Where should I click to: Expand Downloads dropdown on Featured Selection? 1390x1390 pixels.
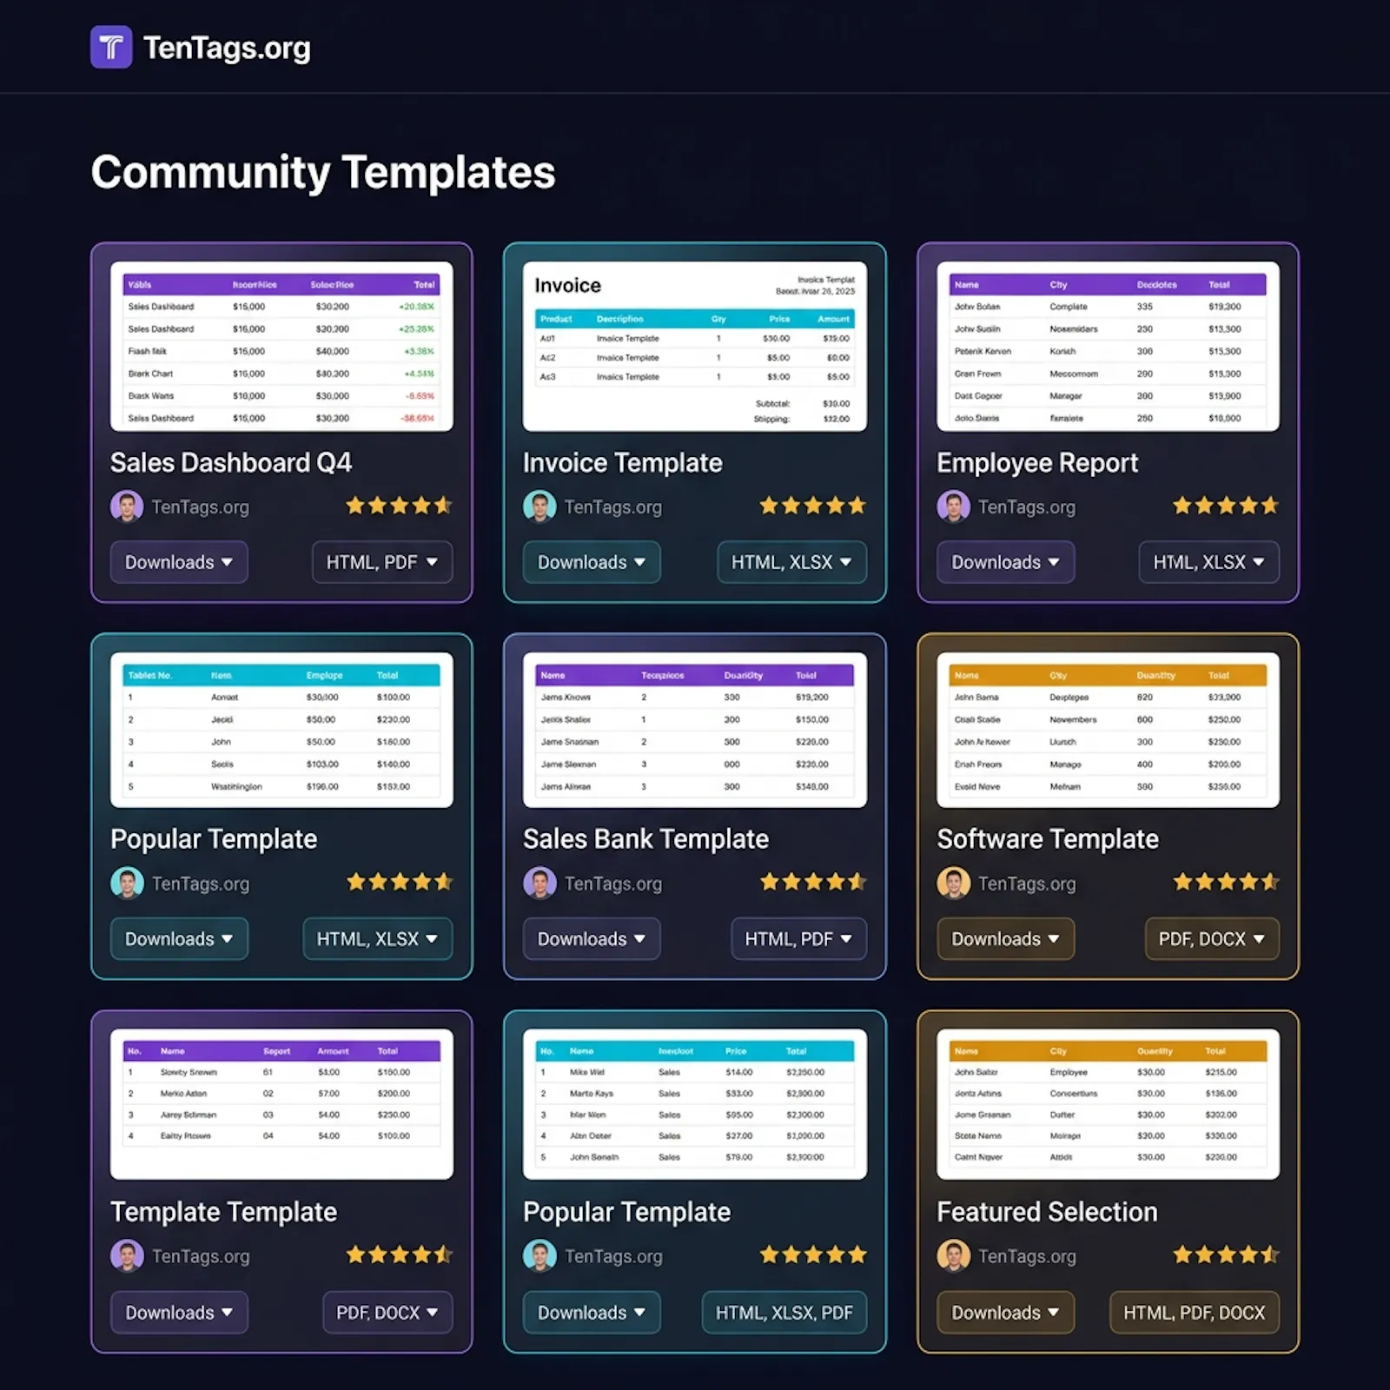1005,1313
